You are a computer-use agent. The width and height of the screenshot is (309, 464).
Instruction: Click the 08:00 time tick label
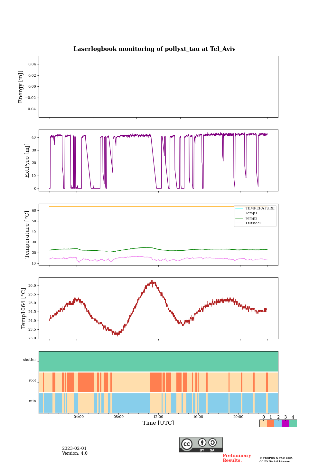[x=118, y=417]
